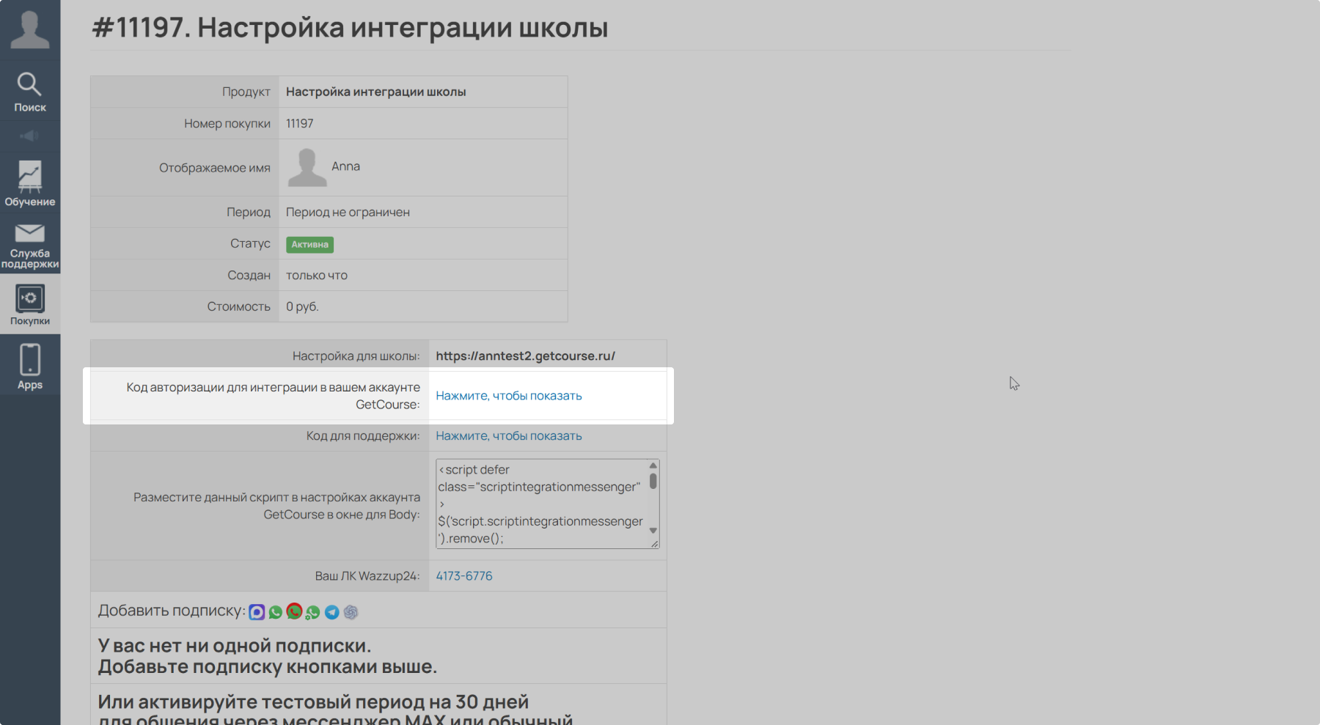Click the script textarea scrollbar thumb
The width and height of the screenshot is (1320, 725).
click(653, 481)
